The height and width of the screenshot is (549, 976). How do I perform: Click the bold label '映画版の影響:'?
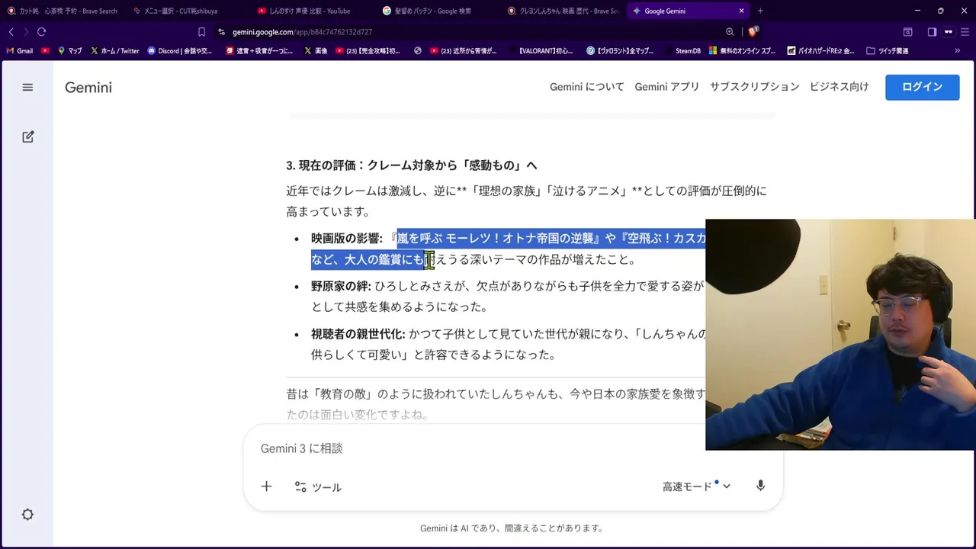tap(347, 239)
